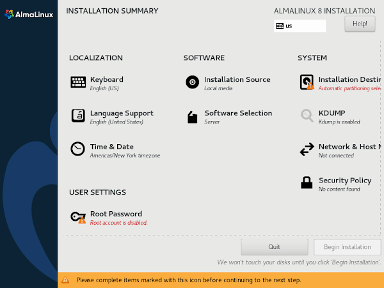Image resolution: width=384 pixels, height=288 pixels.
Task: Click the Americas/New York timezone text
Action: click(x=125, y=156)
